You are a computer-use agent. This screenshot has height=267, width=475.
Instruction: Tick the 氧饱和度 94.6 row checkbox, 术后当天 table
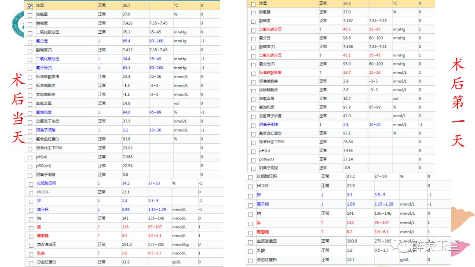(30, 113)
